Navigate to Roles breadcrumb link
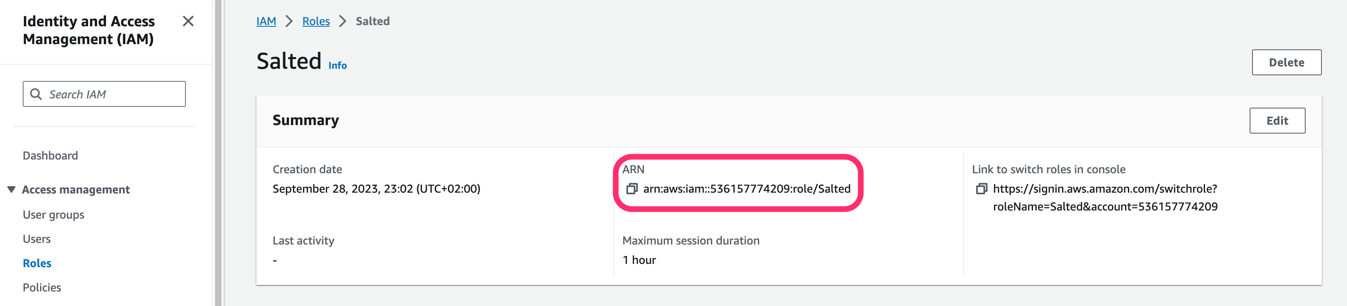This screenshot has height=306, width=1347. [x=316, y=21]
